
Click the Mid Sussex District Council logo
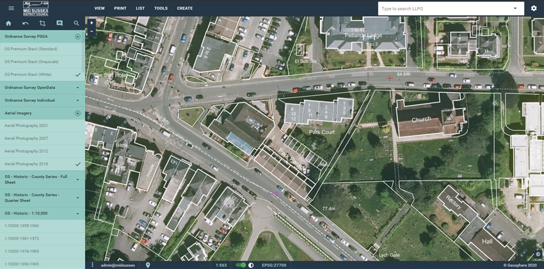[x=36, y=8]
